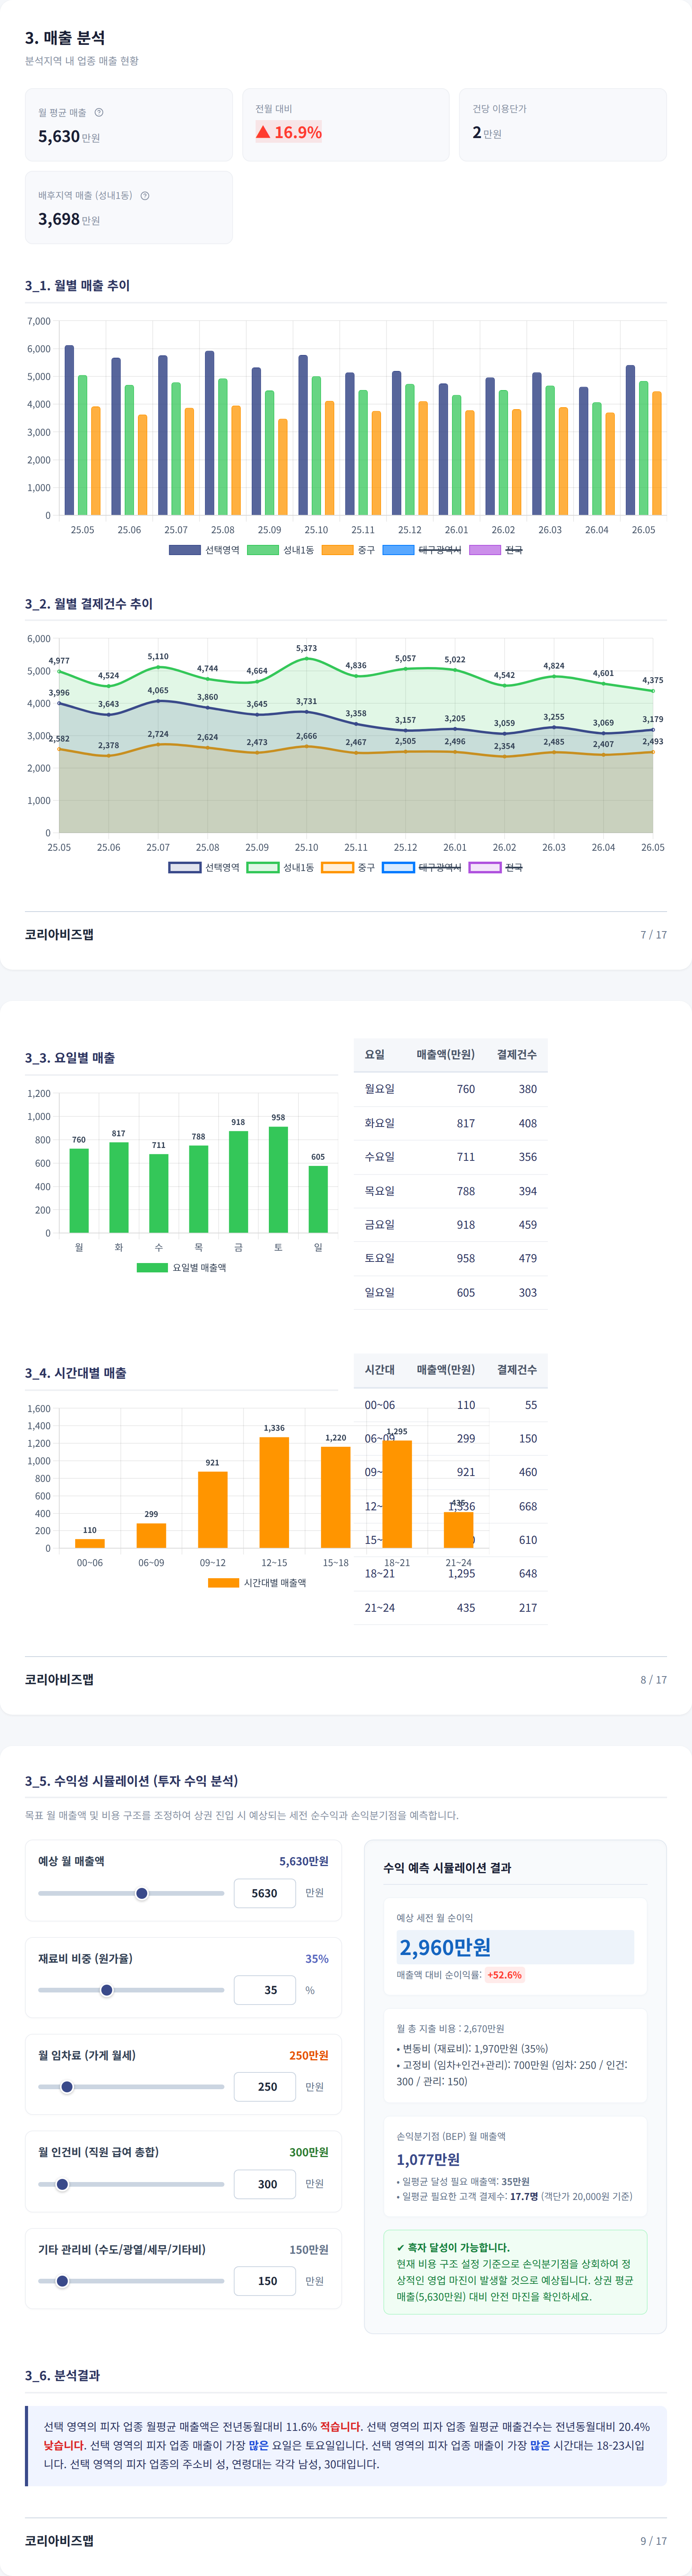
Task: Enable 전국 legend in monthly sales bar chart
Action: pos(496,550)
